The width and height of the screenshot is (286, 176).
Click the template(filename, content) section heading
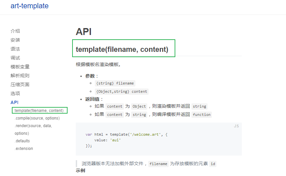click(122, 49)
